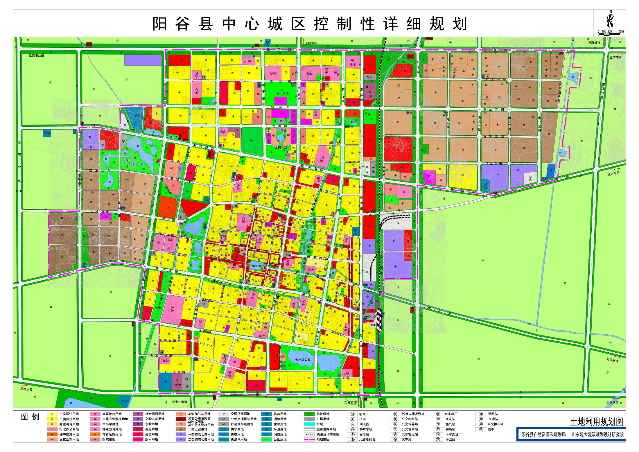Click the 紫汇湖 lake label
This screenshot has height=452, width=639.
click(x=256, y=266)
